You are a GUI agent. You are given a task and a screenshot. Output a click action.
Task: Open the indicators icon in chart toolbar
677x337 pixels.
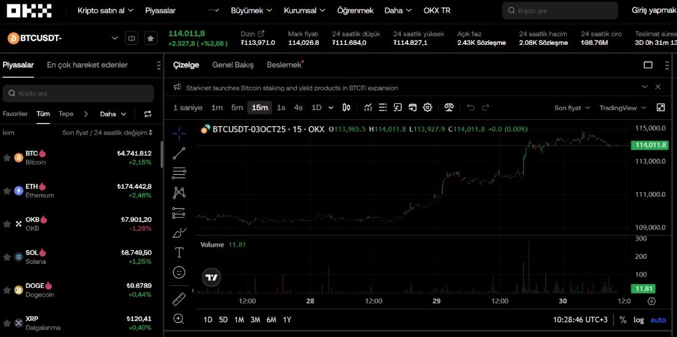[x=368, y=108]
